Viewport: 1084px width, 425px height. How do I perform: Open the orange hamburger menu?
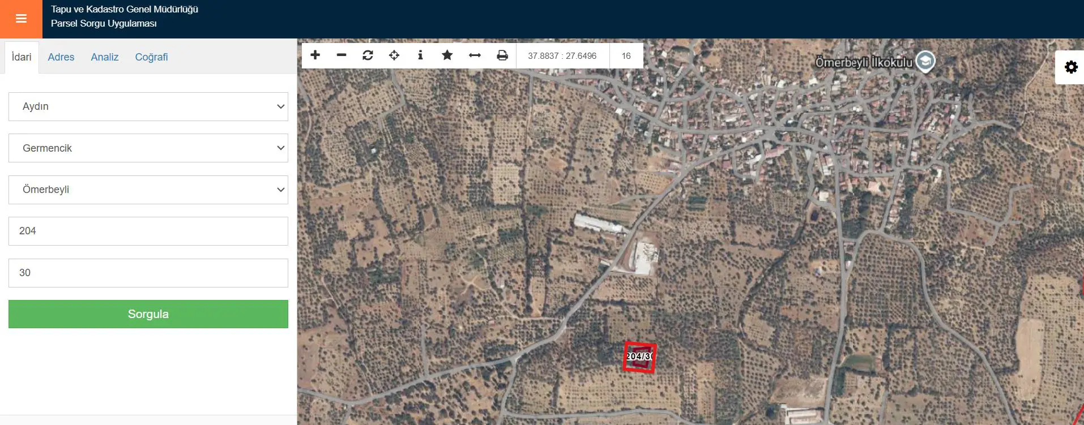pos(21,19)
